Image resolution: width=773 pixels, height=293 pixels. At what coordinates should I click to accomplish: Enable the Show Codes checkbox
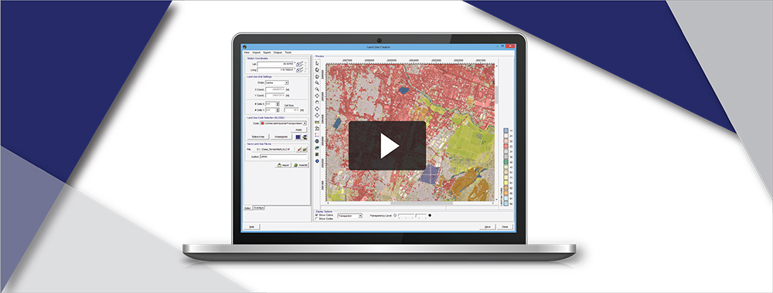click(316, 219)
